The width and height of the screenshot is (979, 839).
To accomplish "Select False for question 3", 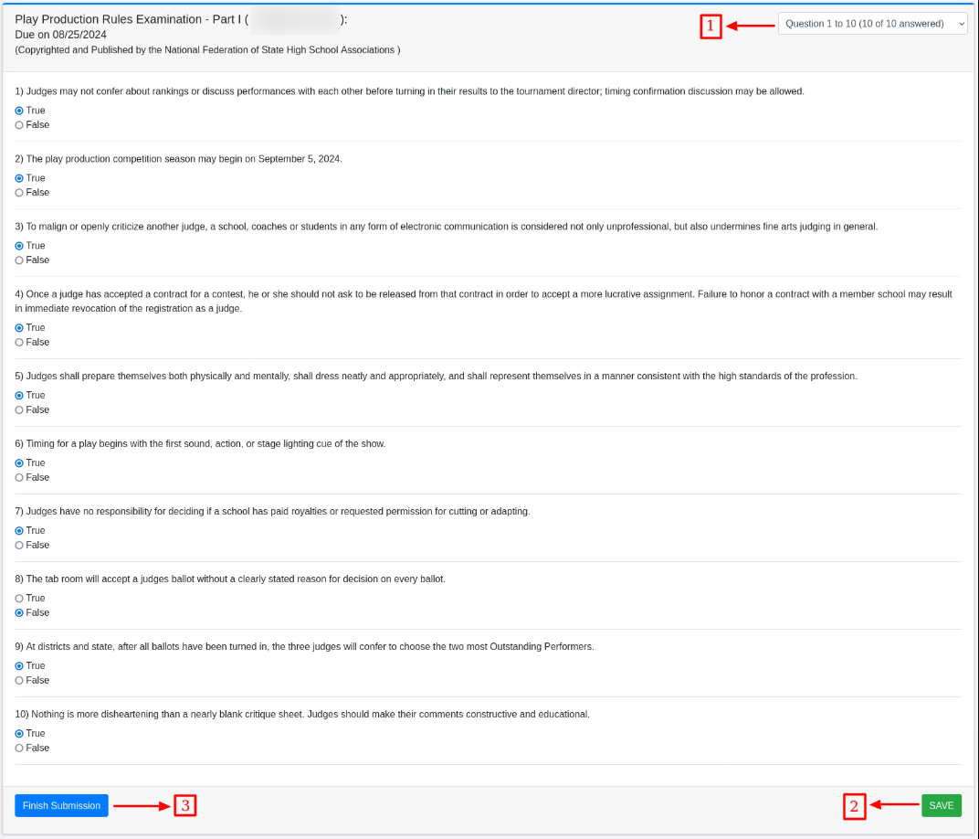I will coord(19,260).
